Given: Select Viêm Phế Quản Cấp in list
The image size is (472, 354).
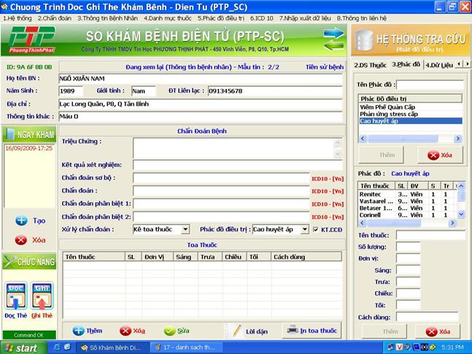Looking at the screenshot, I should pos(392,107).
